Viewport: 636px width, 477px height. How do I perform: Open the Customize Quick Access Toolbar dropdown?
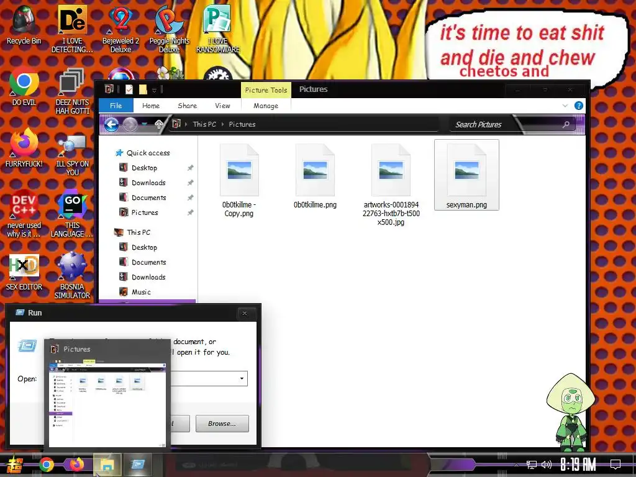point(154,90)
